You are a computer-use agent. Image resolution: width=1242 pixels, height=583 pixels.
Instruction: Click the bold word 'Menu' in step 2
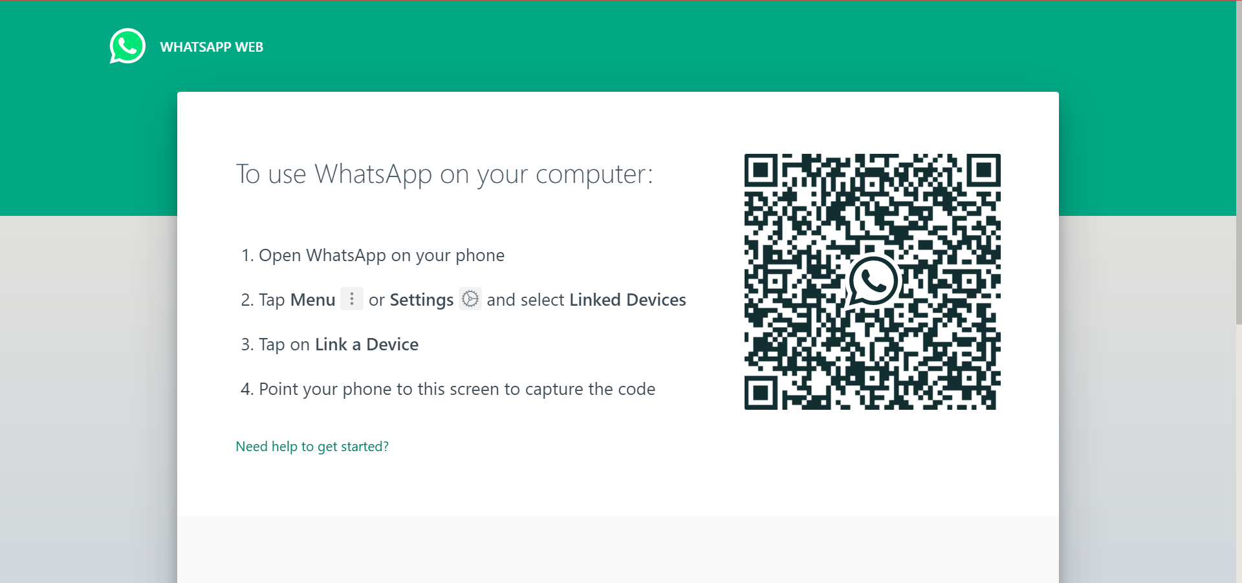click(312, 300)
